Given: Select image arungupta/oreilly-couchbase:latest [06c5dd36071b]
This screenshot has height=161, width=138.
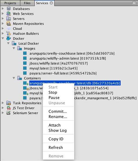Looking at the screenshot, I should coord(72,53).
